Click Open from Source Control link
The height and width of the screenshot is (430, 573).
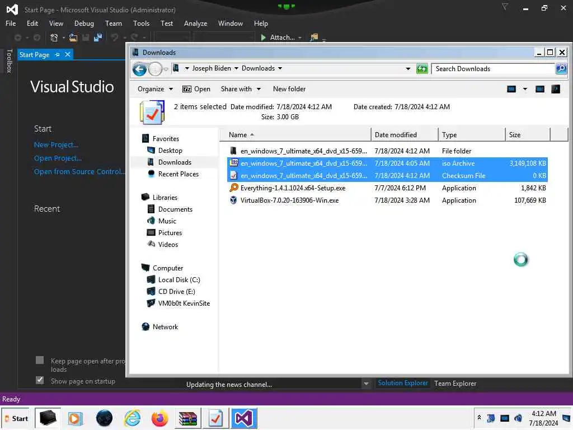click(79, 171)
